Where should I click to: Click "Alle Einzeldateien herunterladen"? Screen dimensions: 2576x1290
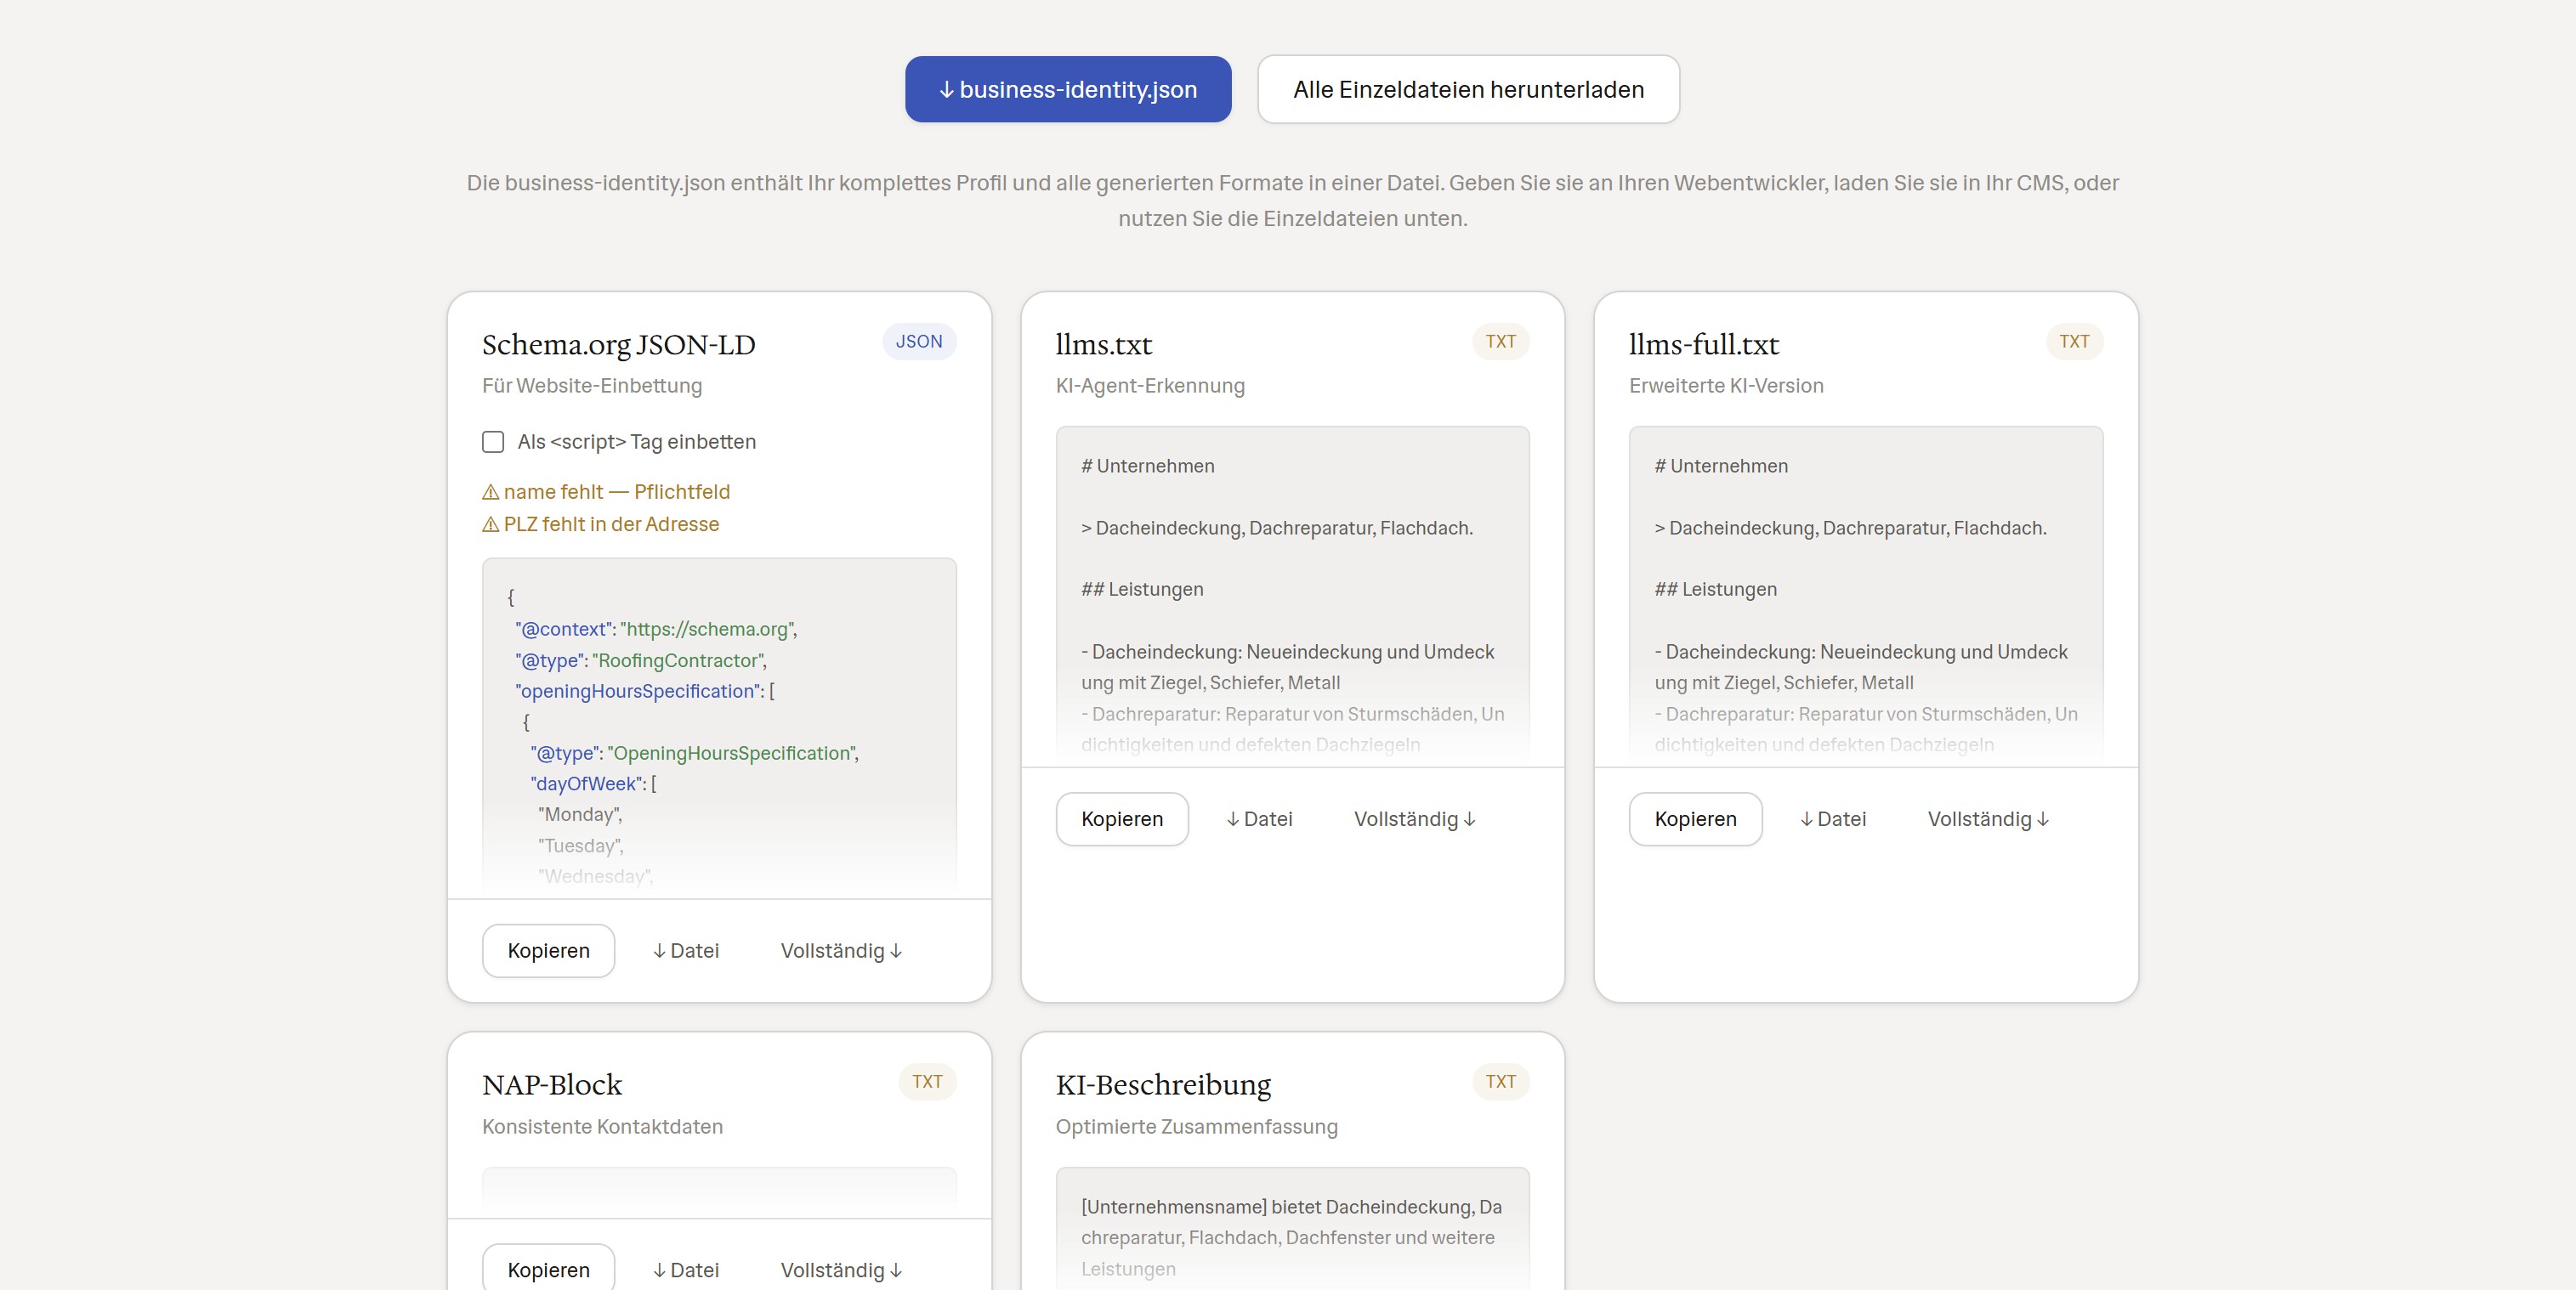1468,89
